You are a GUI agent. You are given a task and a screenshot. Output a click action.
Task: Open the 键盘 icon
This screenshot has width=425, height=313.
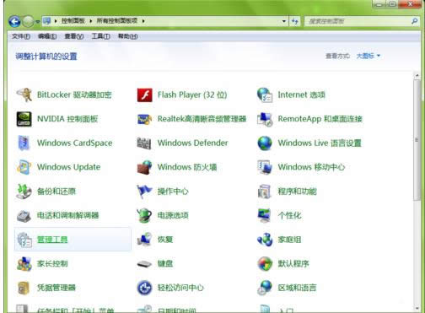144,263
